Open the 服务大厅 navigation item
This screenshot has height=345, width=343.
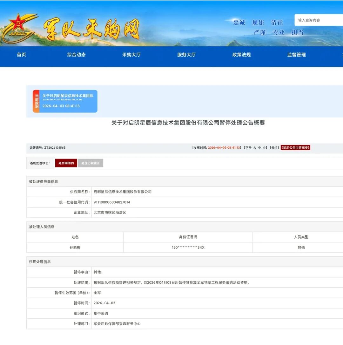(x=186, y=55)
